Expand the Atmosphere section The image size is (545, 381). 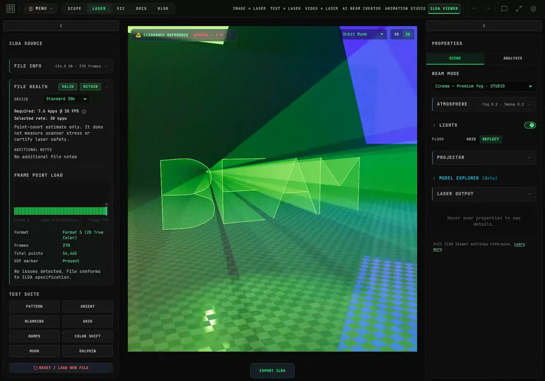[x=484, y=104]
